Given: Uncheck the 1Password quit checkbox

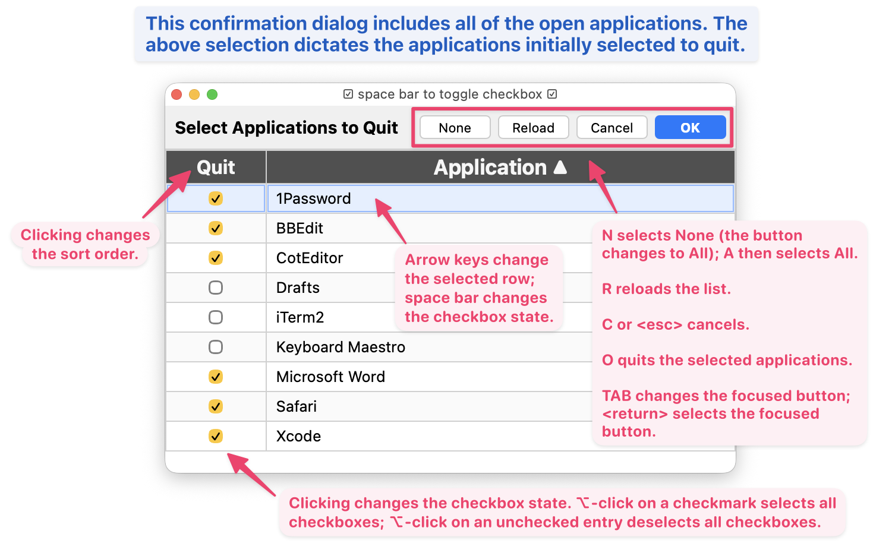Looking at the screenshot, I should [x=216, y=198].
